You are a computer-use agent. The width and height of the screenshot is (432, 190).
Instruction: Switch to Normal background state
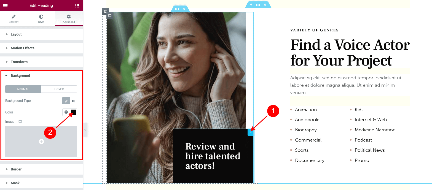(x=23, y=89)
